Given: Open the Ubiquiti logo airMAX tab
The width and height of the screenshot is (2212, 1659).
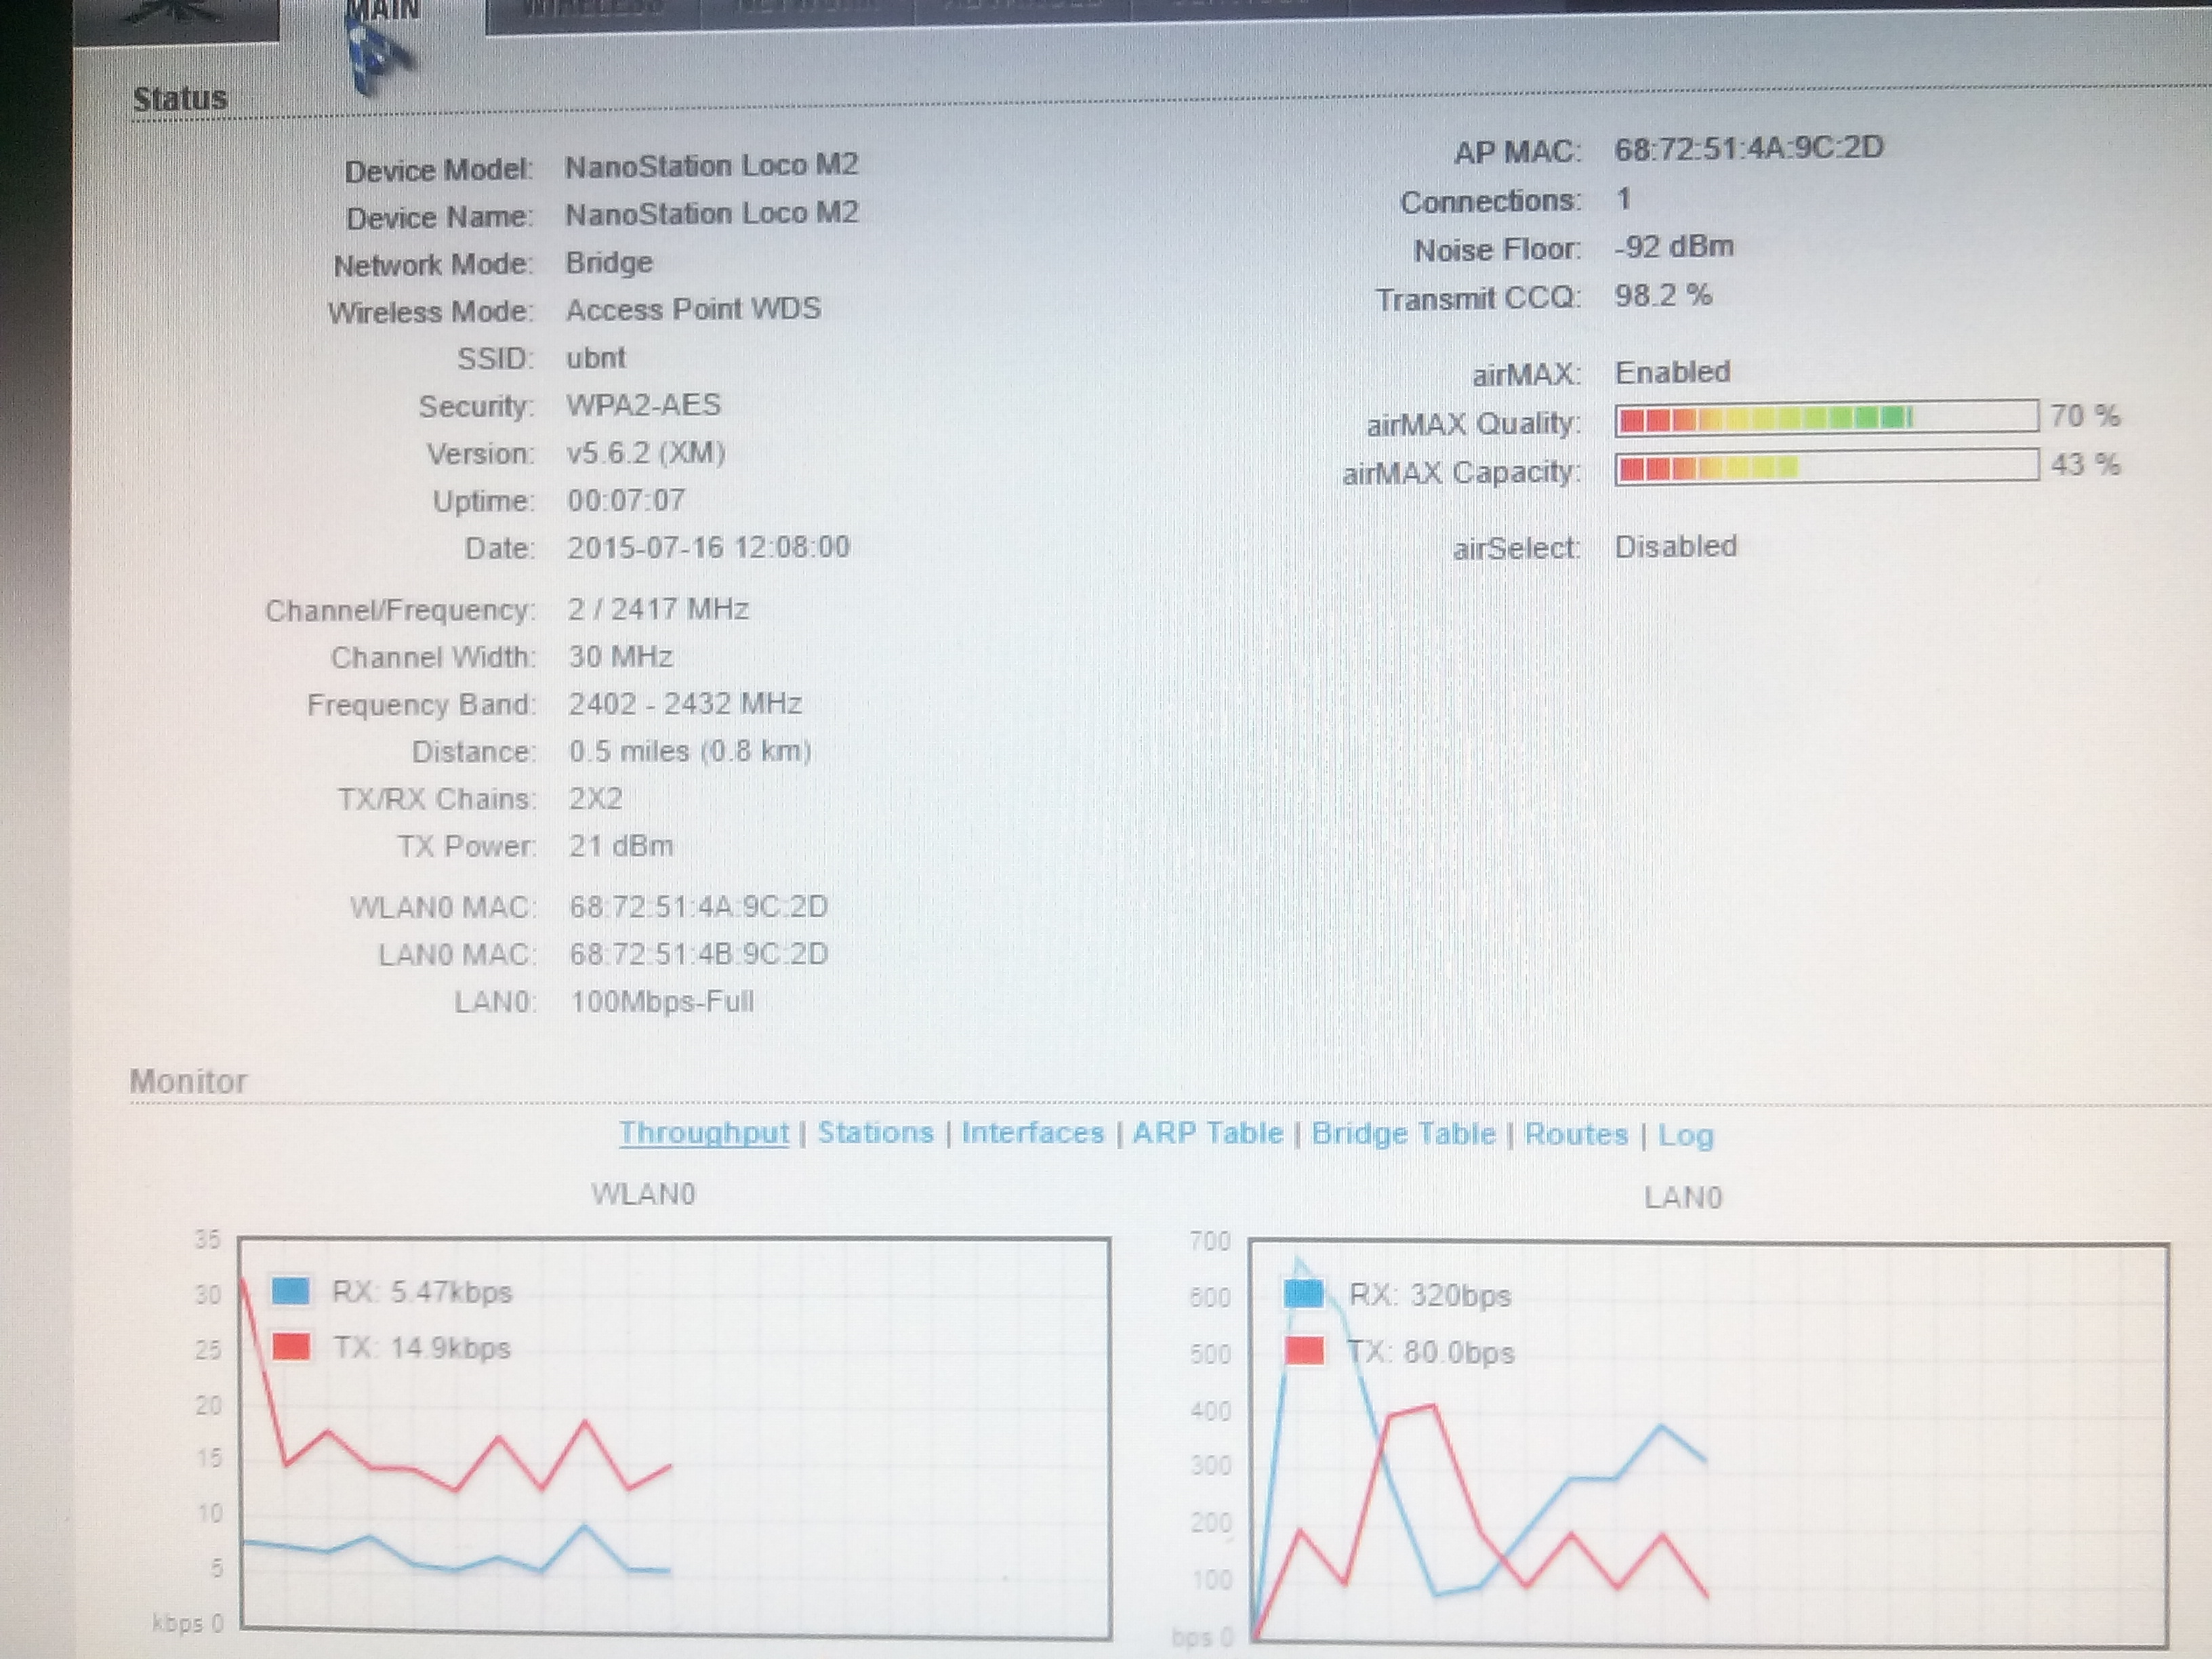Looking at the screenshot, I should click(175, 14).
